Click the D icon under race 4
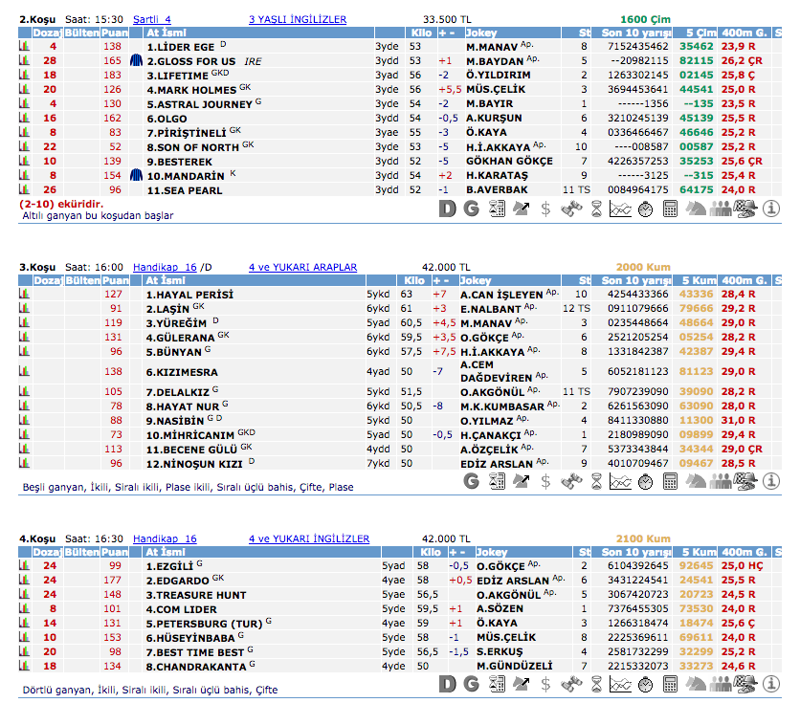The width and height of the screenshot is (800, 703). coord(447,684)
